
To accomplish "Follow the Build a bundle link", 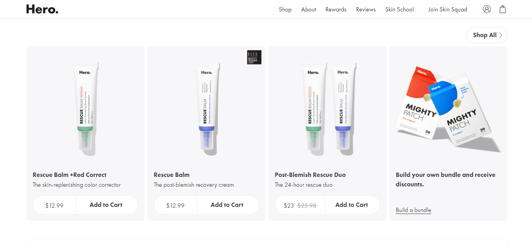I will coord(413,210).
